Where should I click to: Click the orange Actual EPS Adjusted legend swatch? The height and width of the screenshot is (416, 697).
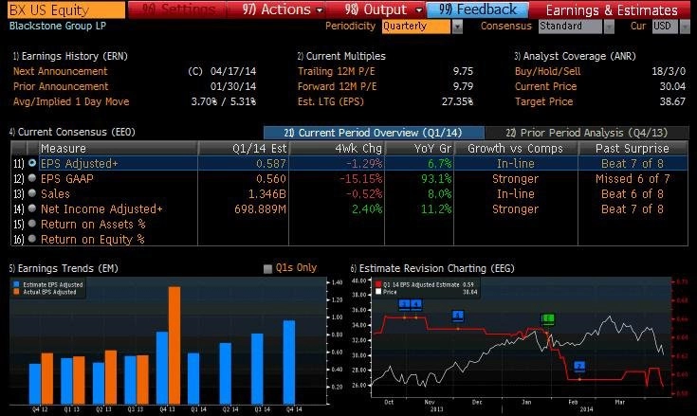[x=16, y=292]
